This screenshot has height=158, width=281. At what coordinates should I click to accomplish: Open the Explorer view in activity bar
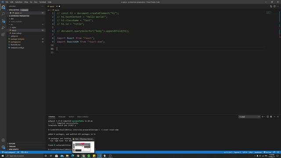pyautogui.click(x=3, y=7)
